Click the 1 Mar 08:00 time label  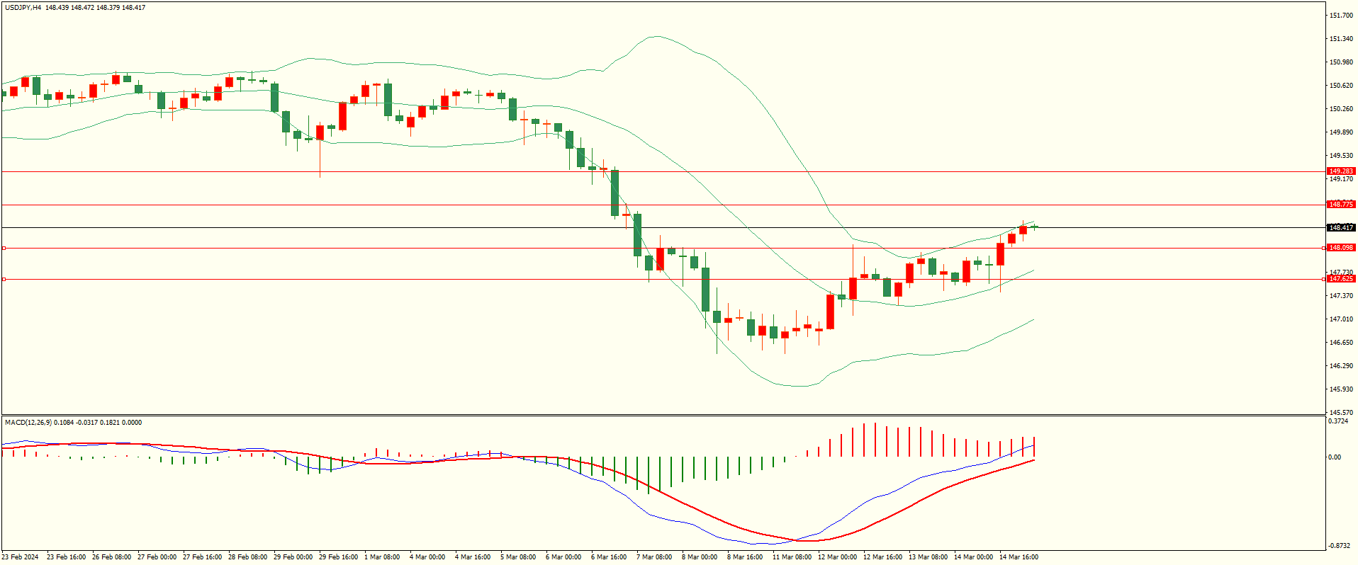pos(382,557)
